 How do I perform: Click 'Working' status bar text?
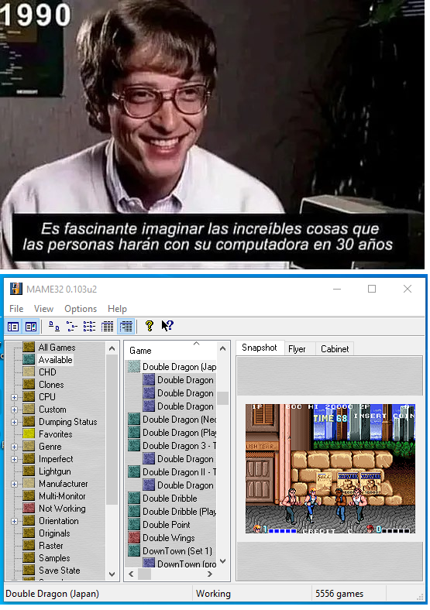click(x=213, y=594)
